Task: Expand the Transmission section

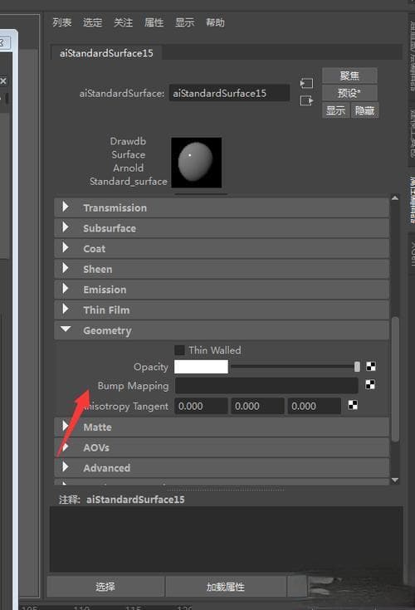Action: coord(222,207)
